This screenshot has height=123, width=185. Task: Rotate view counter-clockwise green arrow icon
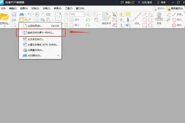point(88,20)
